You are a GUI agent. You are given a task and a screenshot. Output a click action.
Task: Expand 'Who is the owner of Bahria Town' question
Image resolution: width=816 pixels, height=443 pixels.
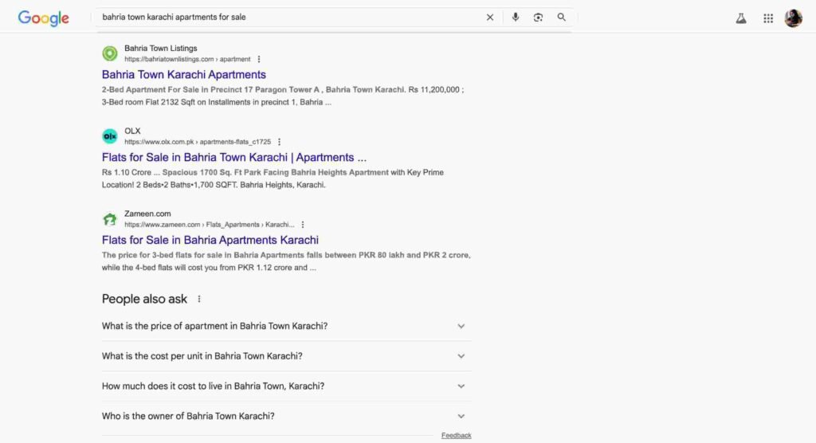tap(461, 416)
